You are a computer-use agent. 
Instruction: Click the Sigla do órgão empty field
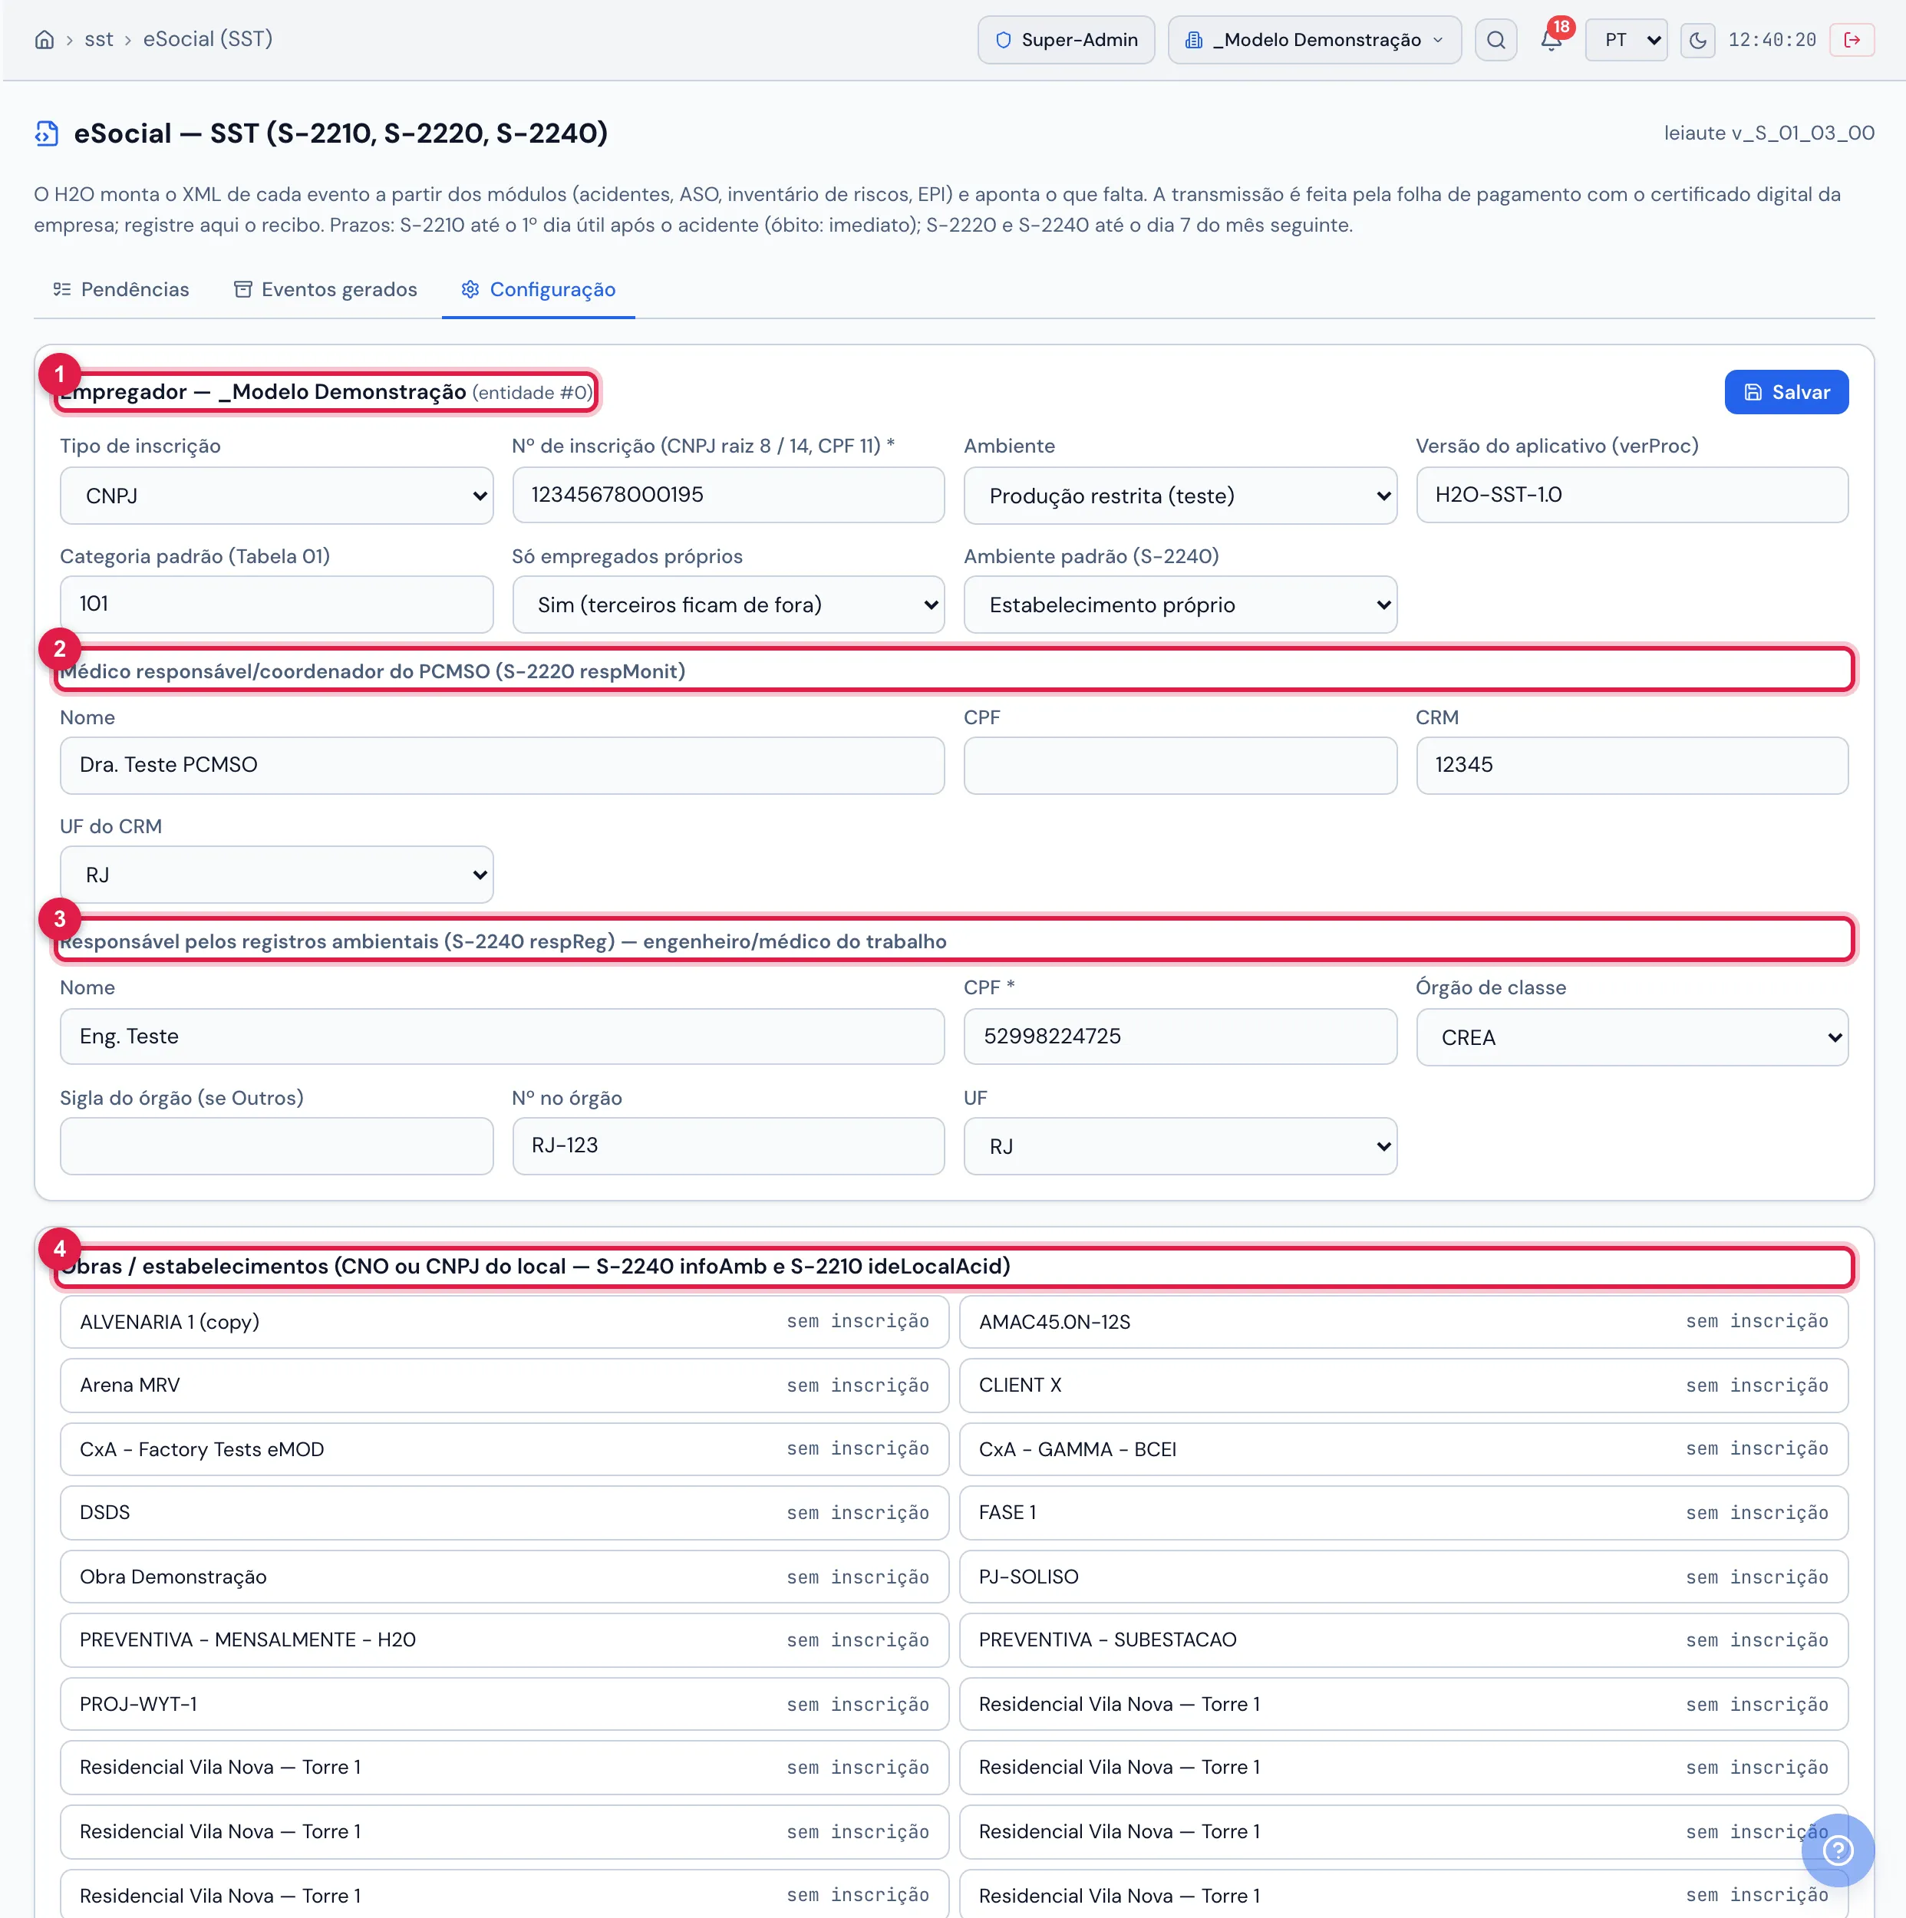pyautogui.click(x=277, y=1145)
